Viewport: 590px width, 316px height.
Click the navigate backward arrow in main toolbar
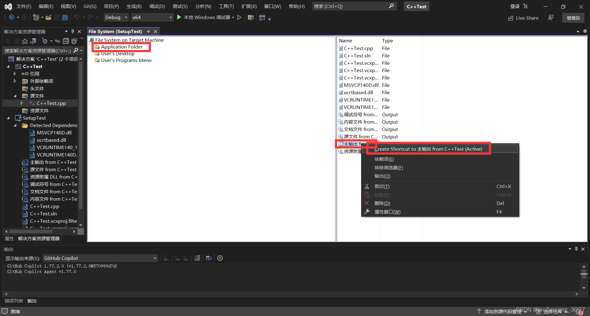(11, 17)
